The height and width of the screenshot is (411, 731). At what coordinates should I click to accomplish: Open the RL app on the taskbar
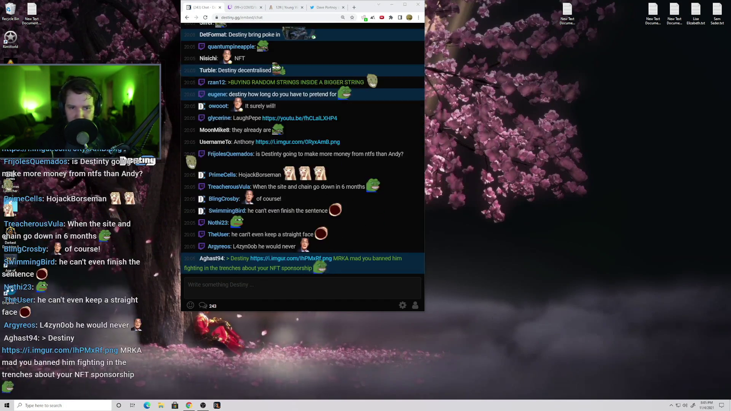217,405
